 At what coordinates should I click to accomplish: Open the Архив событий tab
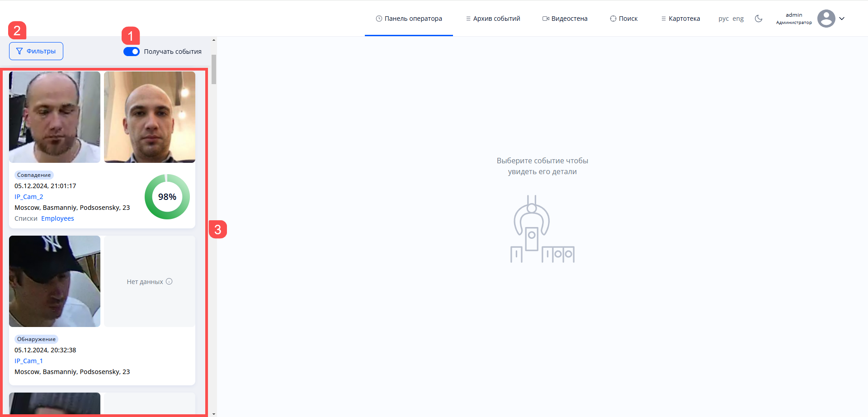(493, 19)
